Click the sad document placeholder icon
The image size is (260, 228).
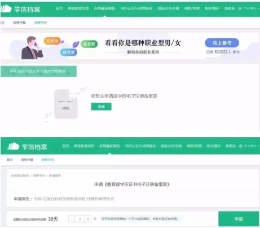tap(66, 104)
